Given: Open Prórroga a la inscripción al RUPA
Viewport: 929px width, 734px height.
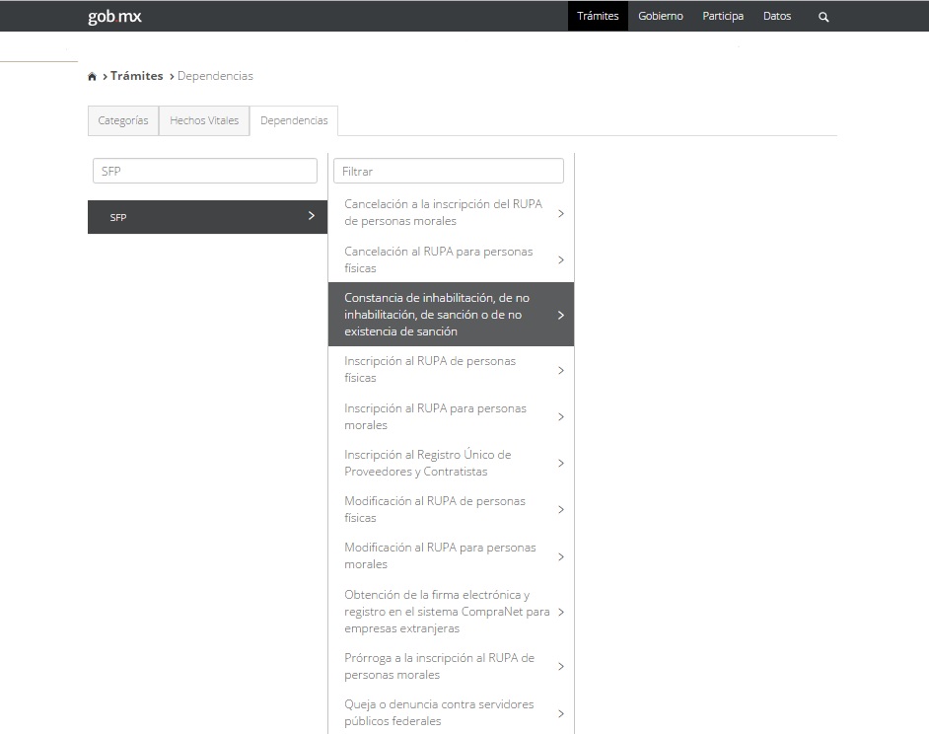Looking at the screenshot, I should [x=439, y=666].
